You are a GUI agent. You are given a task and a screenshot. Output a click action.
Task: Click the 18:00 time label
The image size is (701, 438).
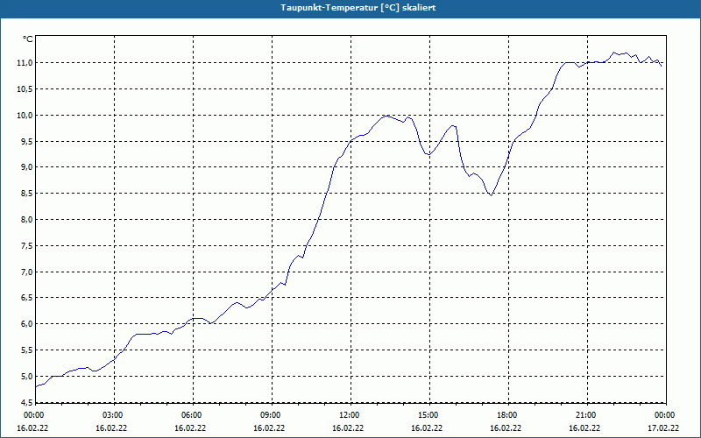(x=509, y=415)
